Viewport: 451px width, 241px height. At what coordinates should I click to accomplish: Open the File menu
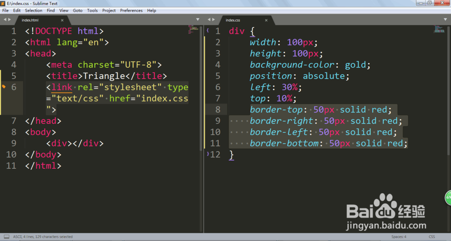point(5,10)
